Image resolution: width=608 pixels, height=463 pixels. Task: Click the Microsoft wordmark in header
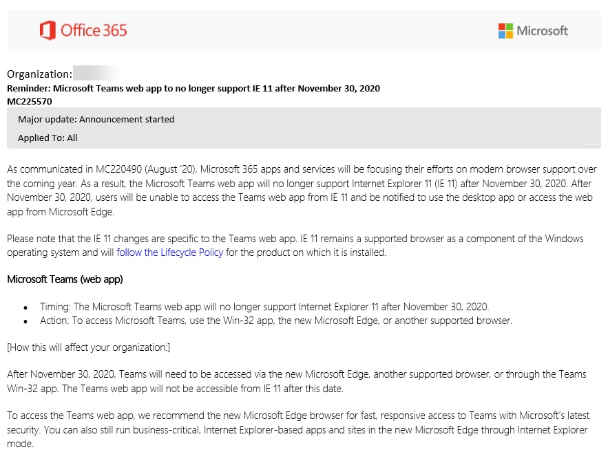click(542, 30)
